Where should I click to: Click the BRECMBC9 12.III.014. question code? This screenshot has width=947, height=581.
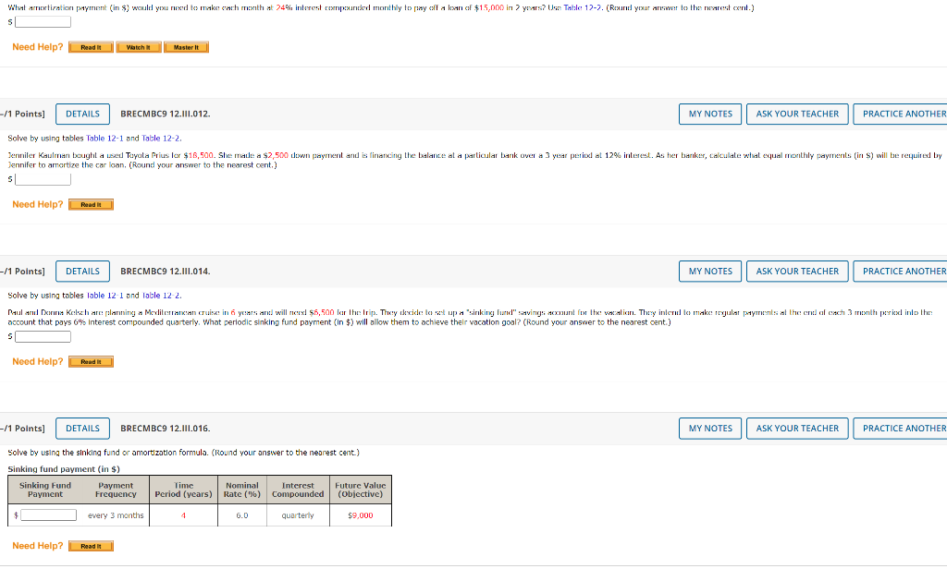(x=166, y=272)
